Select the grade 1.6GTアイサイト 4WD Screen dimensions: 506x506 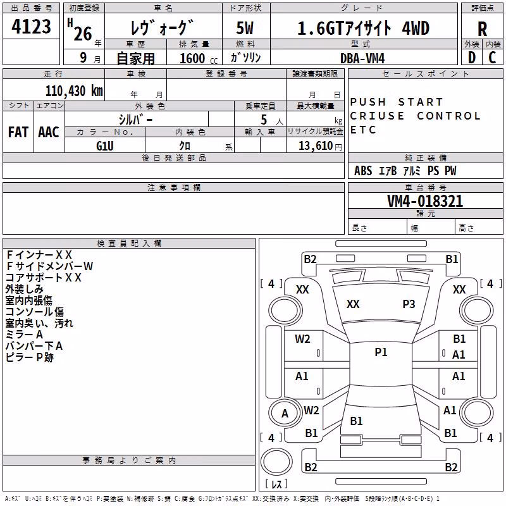[x=363, y=28]
